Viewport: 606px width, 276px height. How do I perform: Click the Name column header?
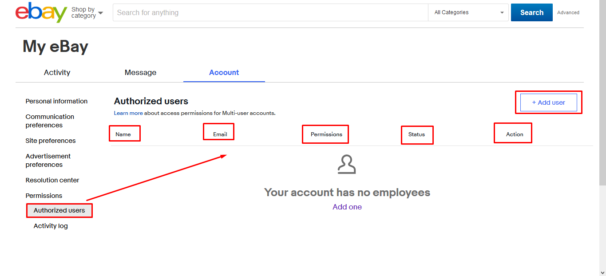(123, 134)
